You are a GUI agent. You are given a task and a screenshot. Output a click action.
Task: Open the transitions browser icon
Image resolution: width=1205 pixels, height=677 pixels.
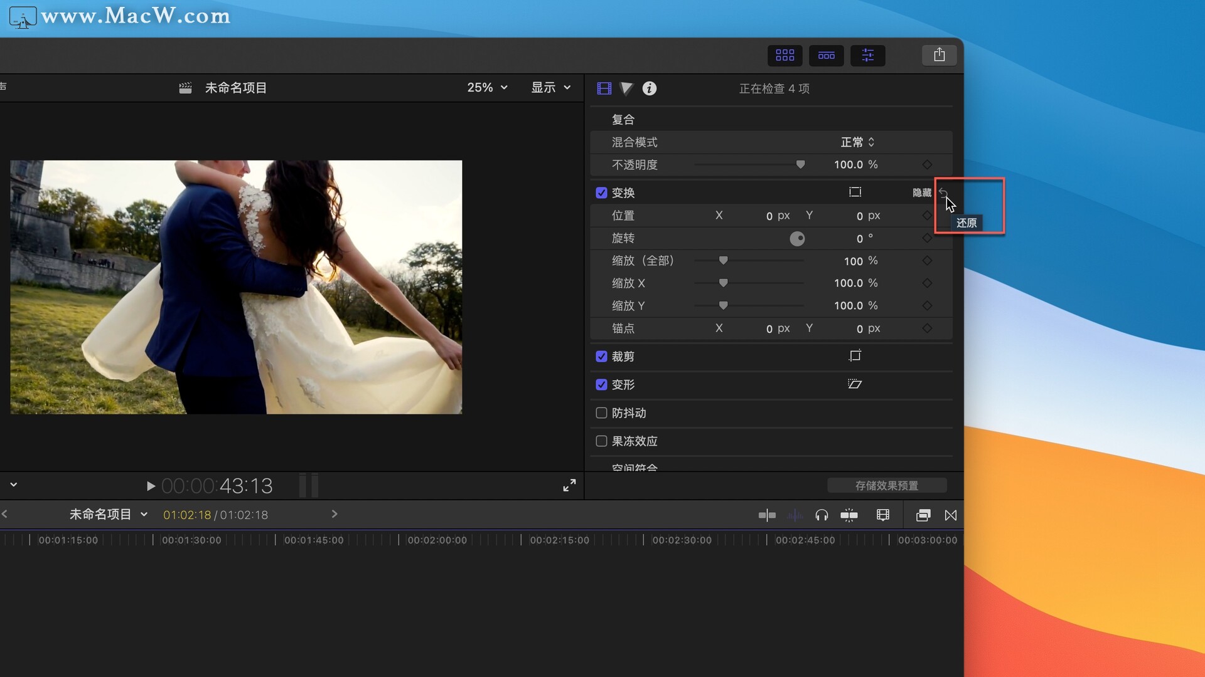[x=951, y=515]
